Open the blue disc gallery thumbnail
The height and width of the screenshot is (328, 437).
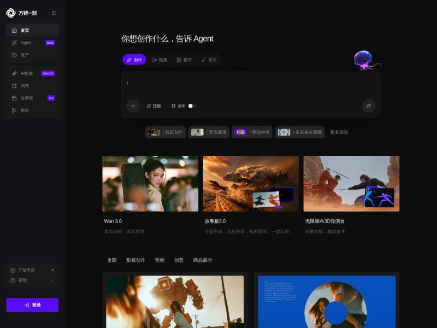click(x=327, y=302)
